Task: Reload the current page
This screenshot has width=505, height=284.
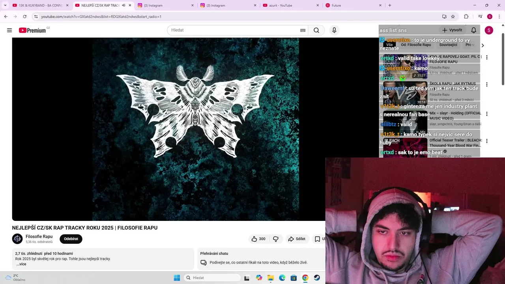Action: tap(24, 17)
